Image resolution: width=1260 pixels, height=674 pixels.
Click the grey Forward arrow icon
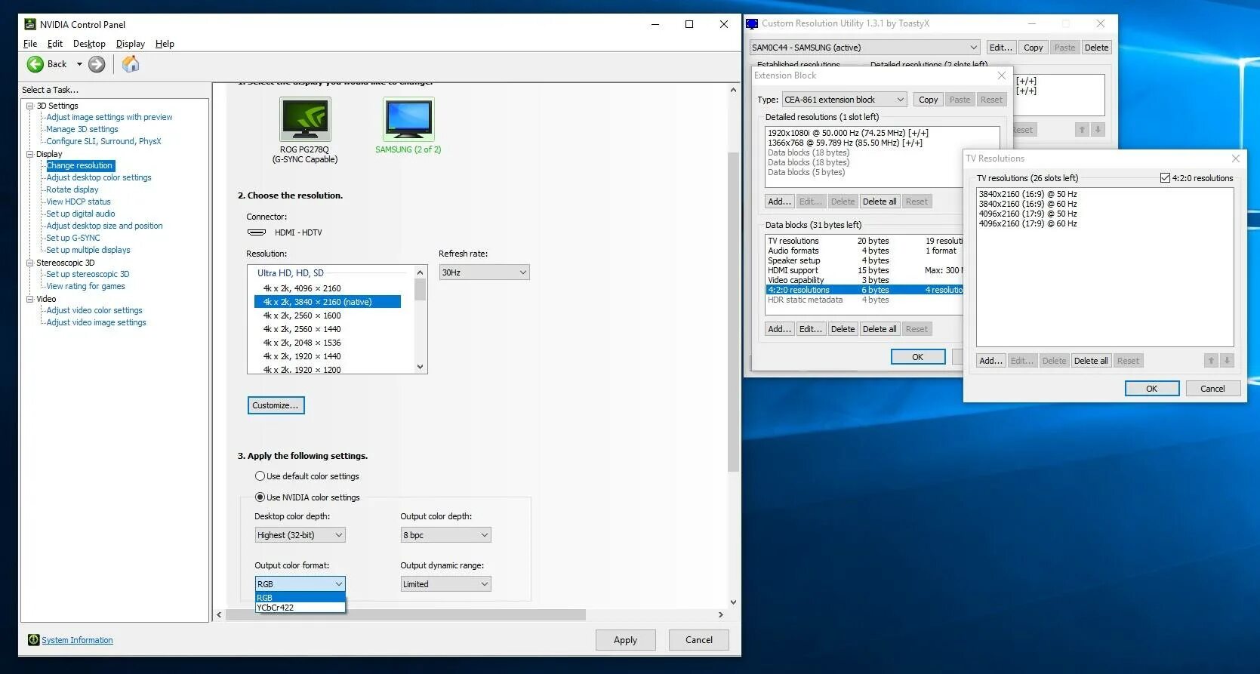97,64
